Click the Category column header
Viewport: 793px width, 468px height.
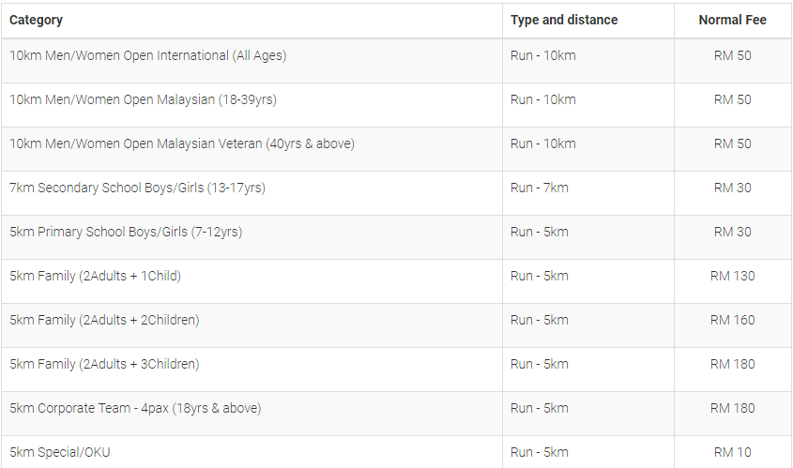36,21
